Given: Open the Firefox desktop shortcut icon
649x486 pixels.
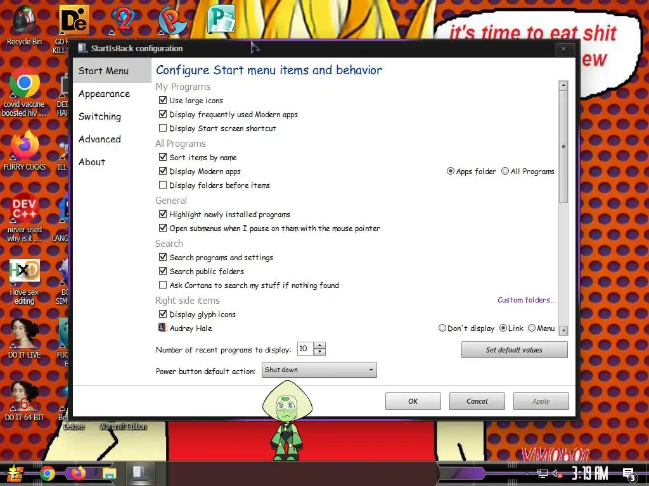Looking at the screenshot, I should (25, 146).
